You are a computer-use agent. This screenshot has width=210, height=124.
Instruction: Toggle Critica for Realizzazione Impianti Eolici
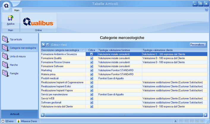pos(91,86)
